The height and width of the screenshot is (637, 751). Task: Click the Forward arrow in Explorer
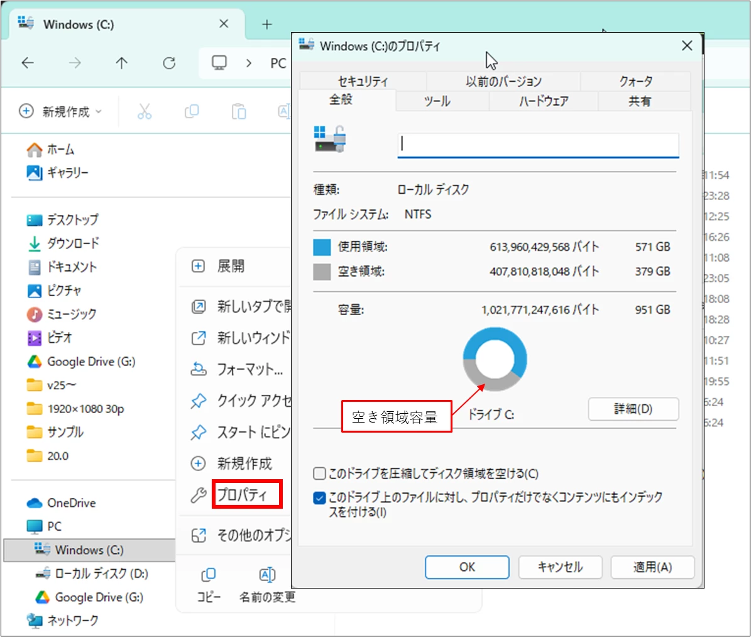tap(75, 63)
